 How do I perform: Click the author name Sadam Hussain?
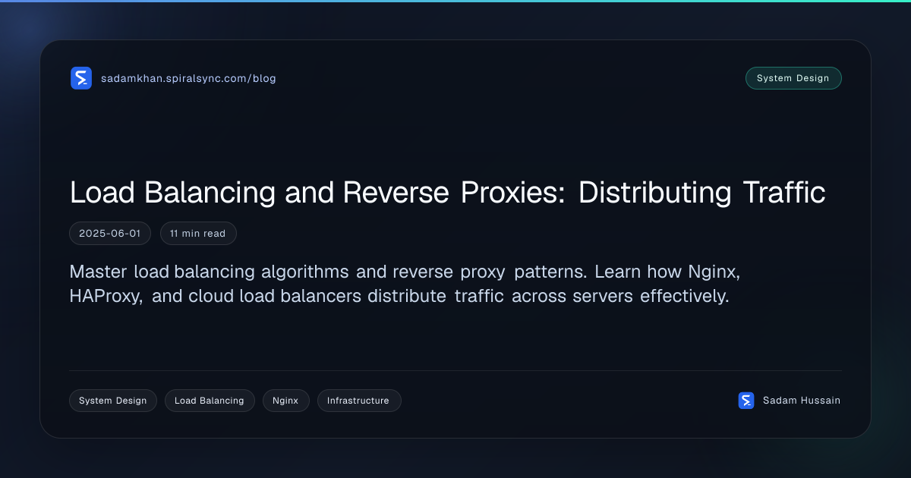(x=802, y=401)
